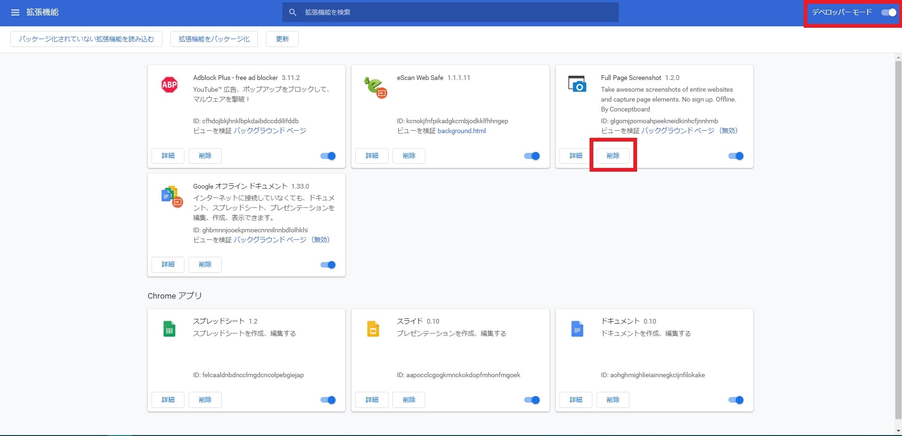Click the eScan Web Safe title

coord(420,78)
